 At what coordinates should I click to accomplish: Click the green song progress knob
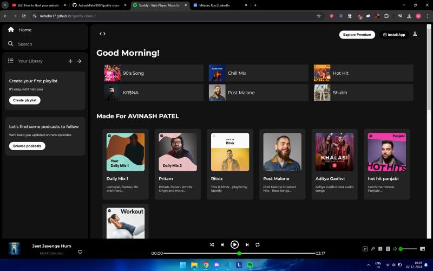pyautogui.click(x=239, y=253)
